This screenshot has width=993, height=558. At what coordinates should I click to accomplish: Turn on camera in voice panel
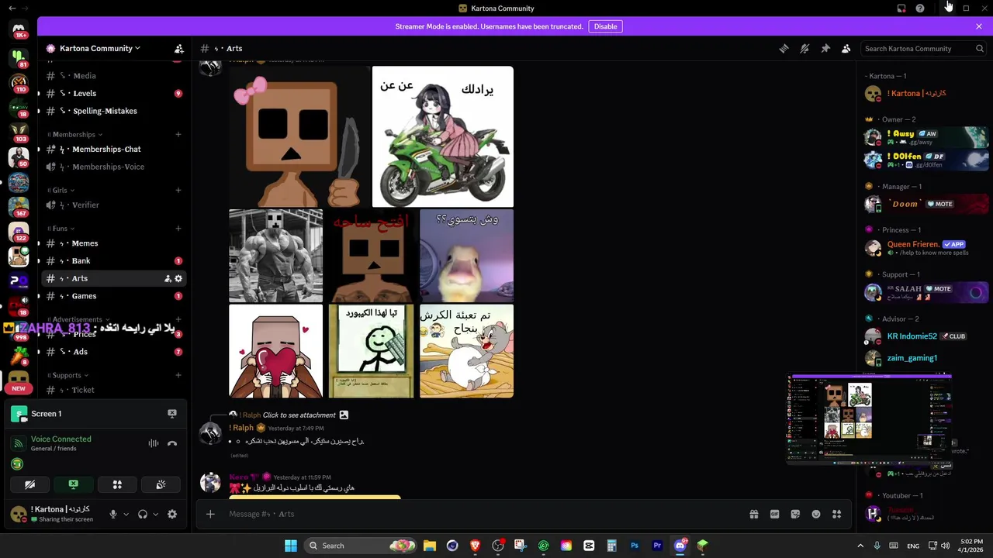click(x=29, y=484)
